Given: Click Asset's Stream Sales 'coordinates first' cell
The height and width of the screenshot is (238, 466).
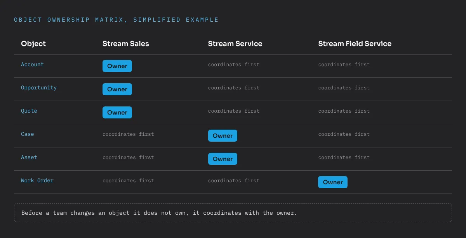Looking at the screenshot, I should [x=128, y=158].
